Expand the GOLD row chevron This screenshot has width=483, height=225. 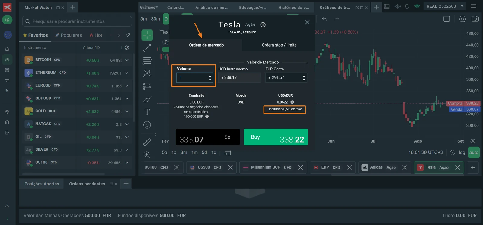pos(127,111)
